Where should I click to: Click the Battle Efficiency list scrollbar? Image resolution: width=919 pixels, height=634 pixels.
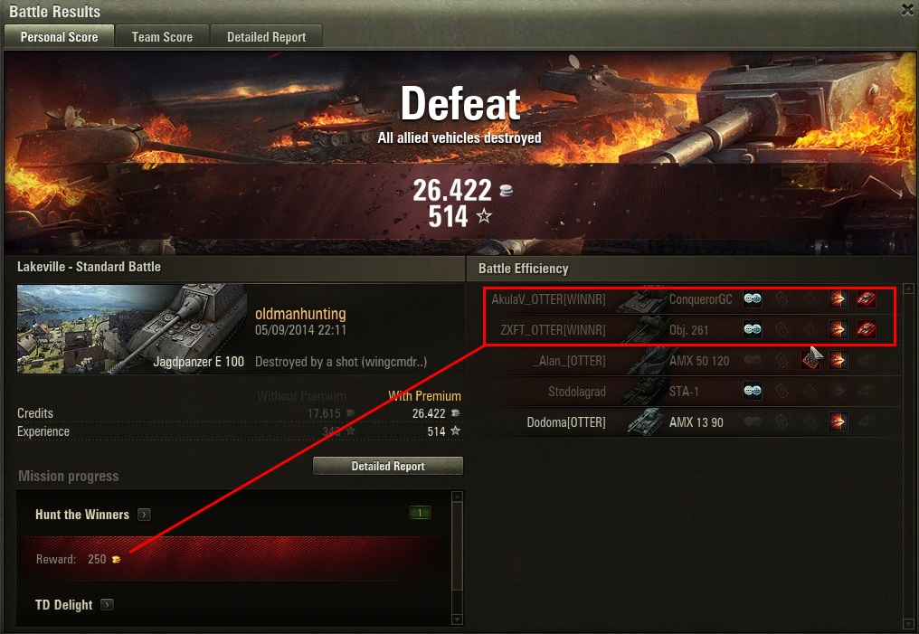[908, 457]
